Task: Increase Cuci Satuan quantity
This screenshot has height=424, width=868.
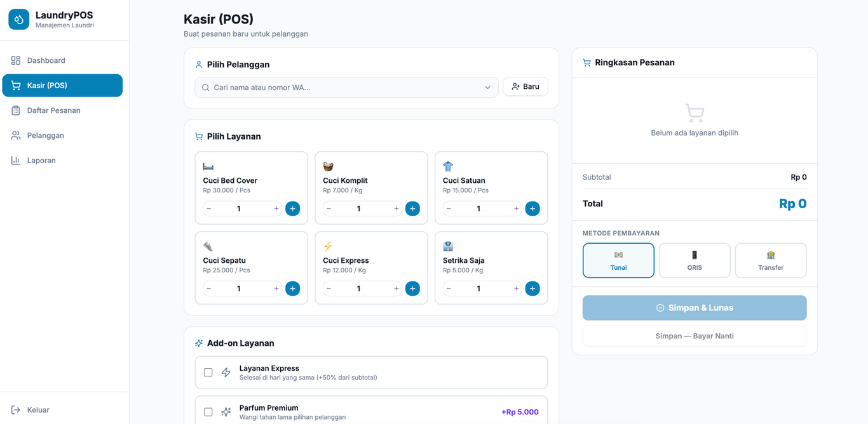Action: pos(516,209)
